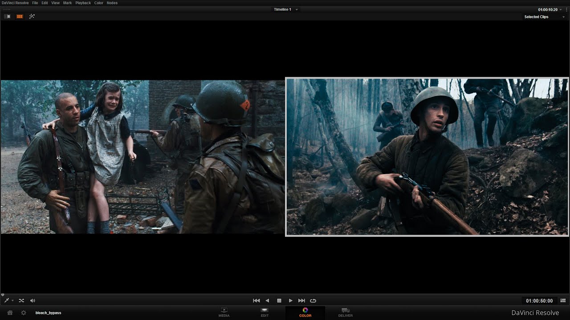Play the clip forward
This screenshot has width=570, height=320.
coord(290,300)
